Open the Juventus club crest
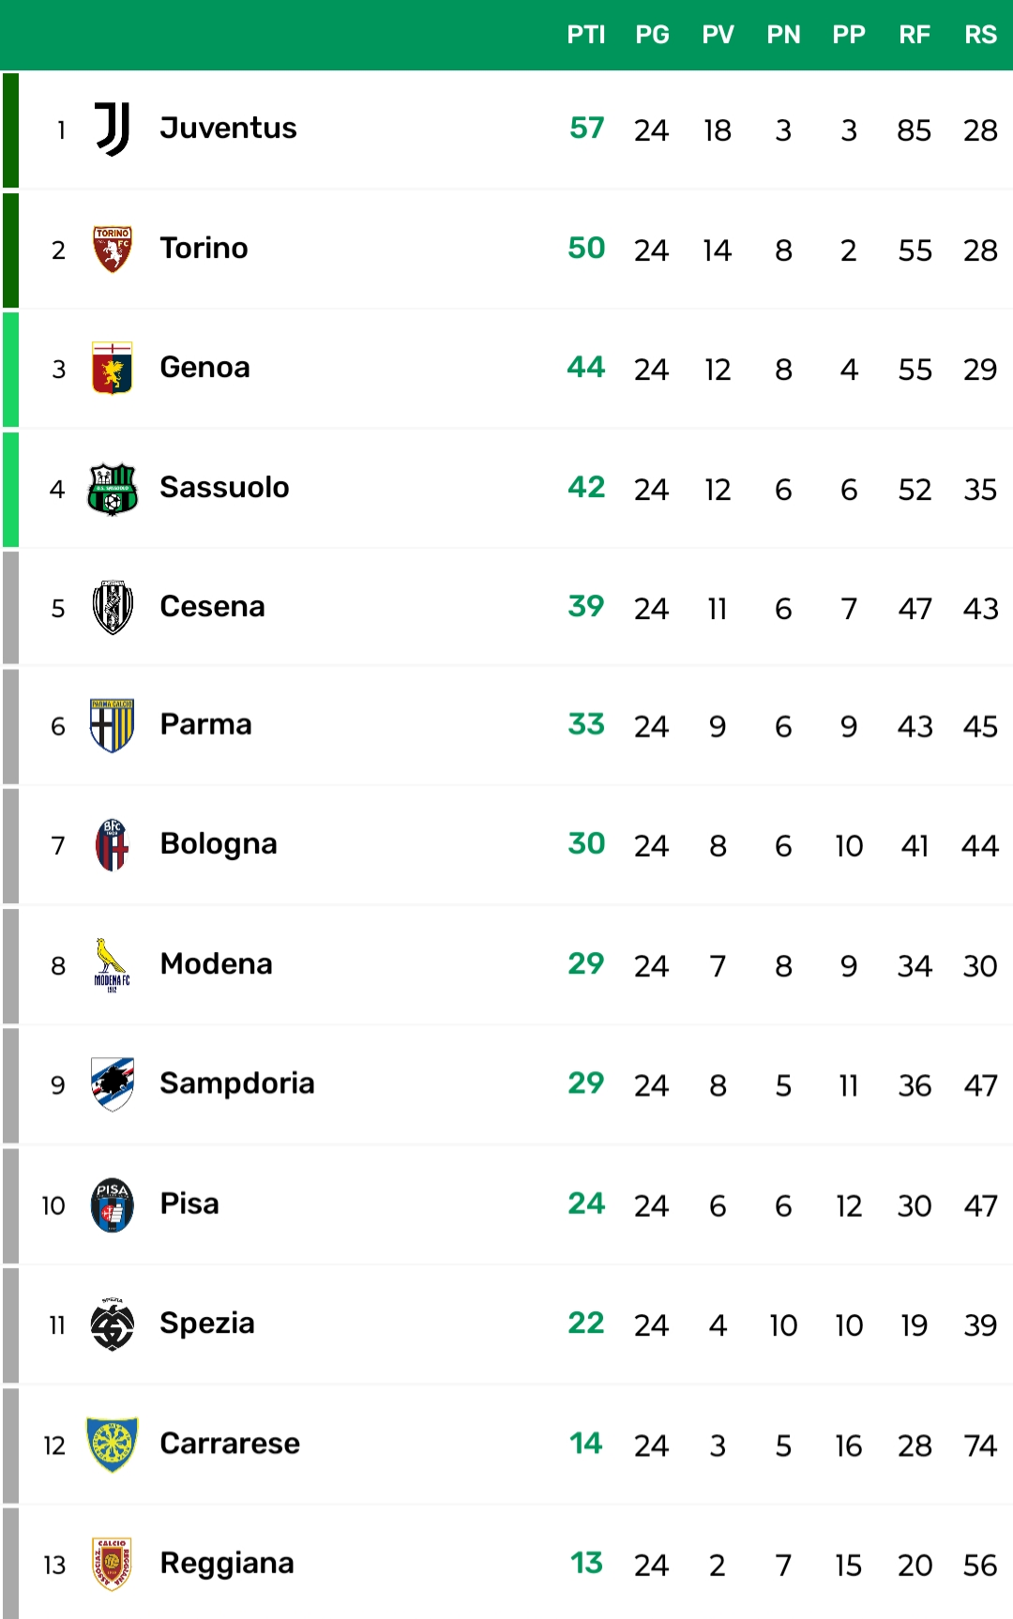The width and height of the screenshot is (1013, 1619). [112, 129]
